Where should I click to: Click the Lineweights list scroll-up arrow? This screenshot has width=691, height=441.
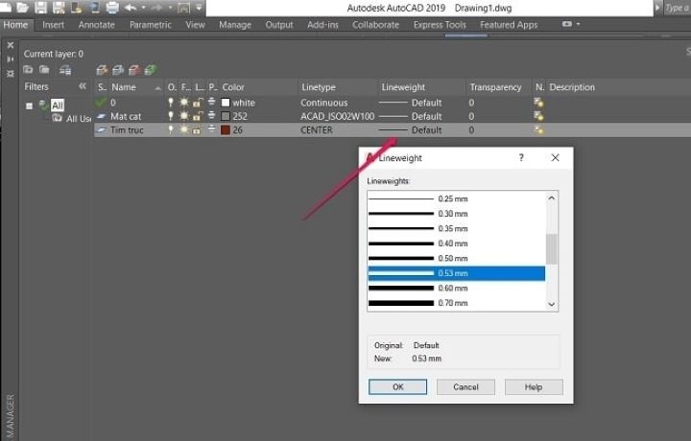(552, 198)
